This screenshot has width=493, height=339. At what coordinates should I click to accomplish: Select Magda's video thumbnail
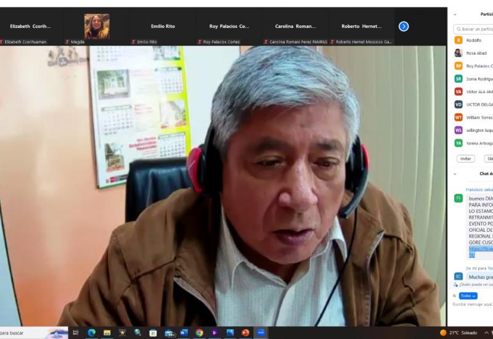(x=97, y=27)
